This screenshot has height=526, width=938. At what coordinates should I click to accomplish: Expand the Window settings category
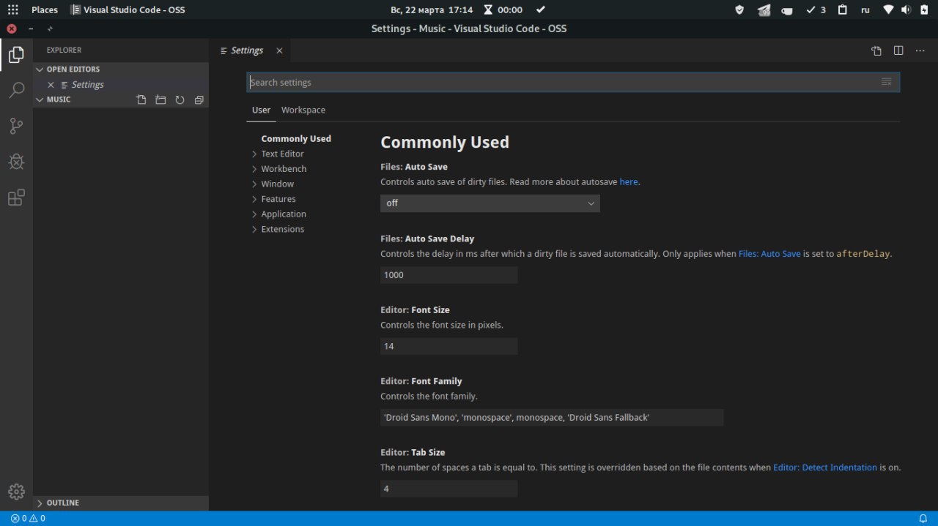(277, 184)
